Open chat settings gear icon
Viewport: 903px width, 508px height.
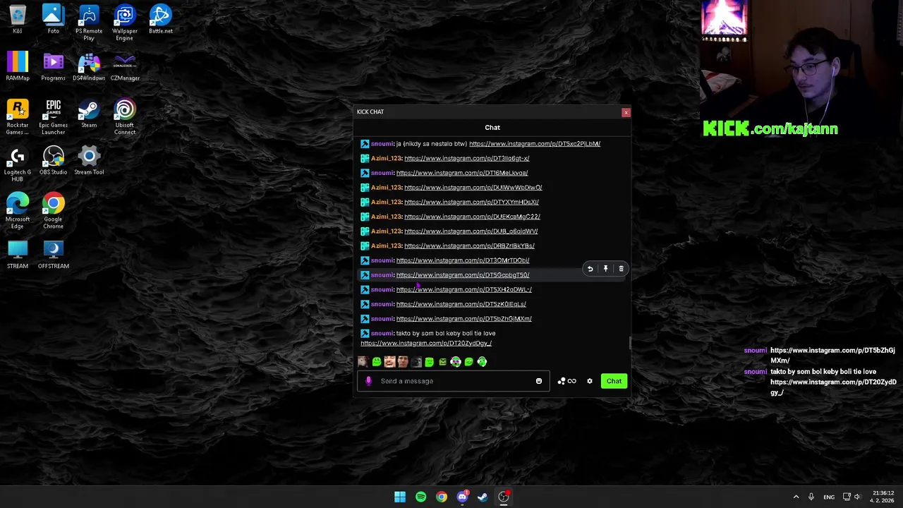(x=590, y=381)
